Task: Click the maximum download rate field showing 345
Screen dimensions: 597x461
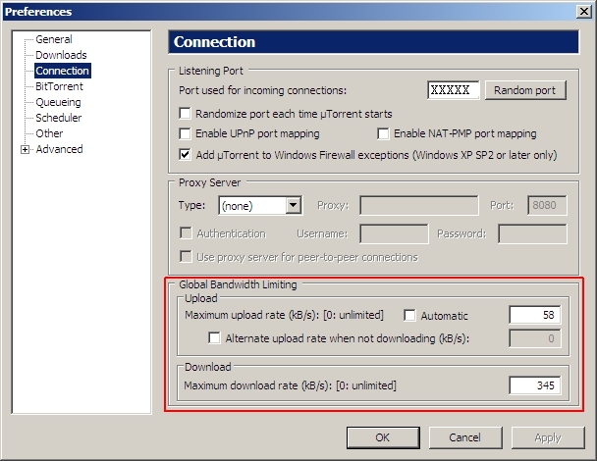Action: [534, 385]
